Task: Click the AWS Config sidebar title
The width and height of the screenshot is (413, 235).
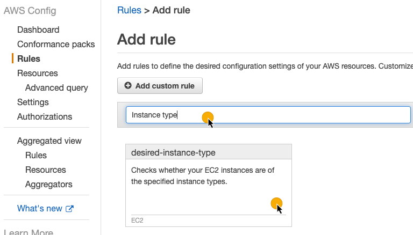Action: click(x=30, y=11)
